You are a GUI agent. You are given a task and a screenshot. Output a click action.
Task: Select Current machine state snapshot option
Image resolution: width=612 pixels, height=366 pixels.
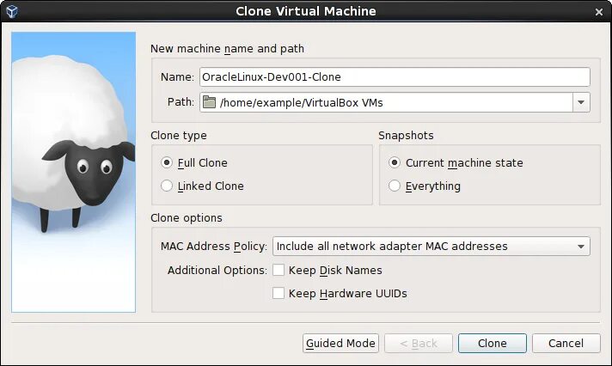395,162
